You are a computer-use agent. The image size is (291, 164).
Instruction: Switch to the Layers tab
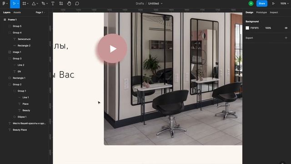click(x=7, y=12)
